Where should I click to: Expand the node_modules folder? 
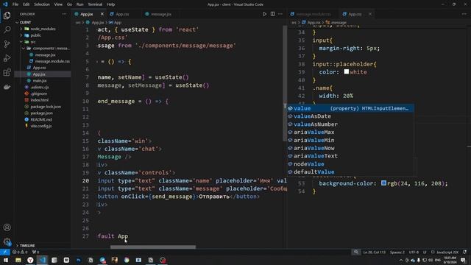(21, 29)
